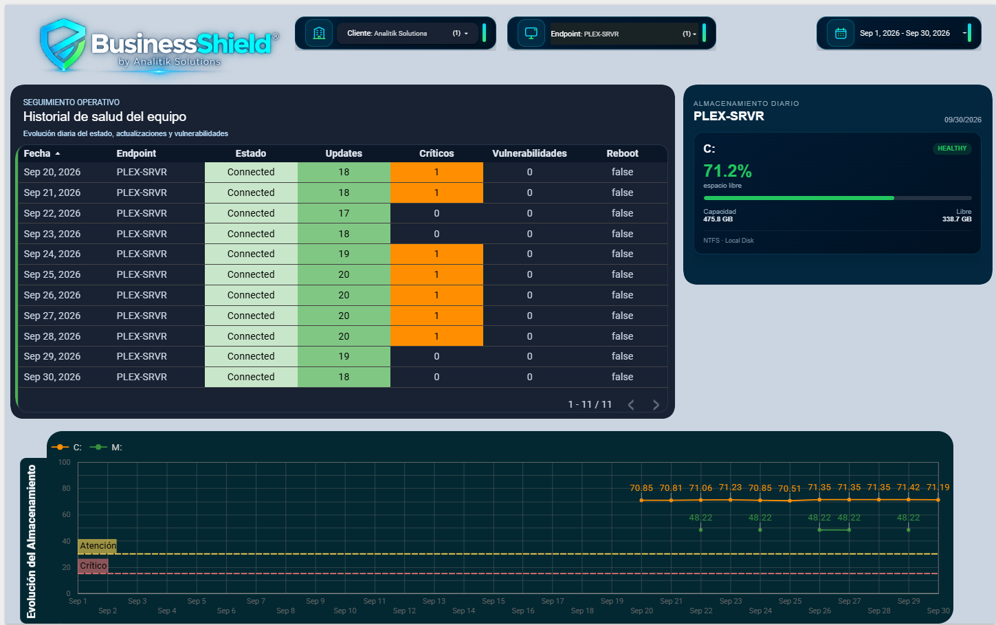
Task: Click the PLEX-SRVR storage card title
Action: pos(729,116)
